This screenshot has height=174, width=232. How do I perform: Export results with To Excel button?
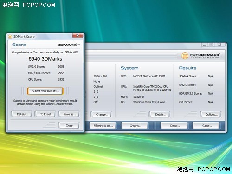(45, 114)
